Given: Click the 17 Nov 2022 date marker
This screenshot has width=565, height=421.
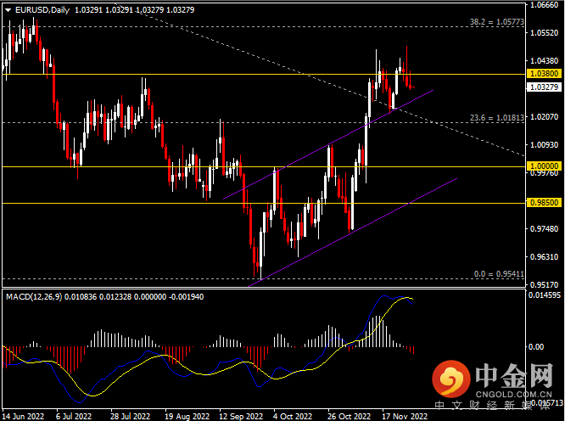Looking at the screenshot, I should tap(404, 416).
